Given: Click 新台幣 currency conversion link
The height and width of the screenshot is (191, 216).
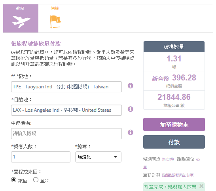Looking at the screenshot, I should click(x=168, y=159).
